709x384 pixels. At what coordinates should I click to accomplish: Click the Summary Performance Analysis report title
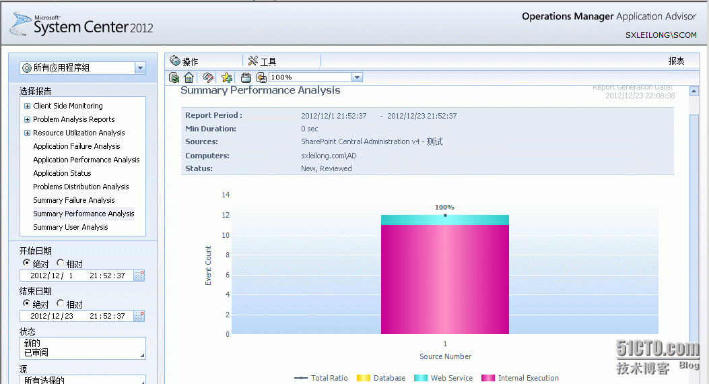point(261,90)
